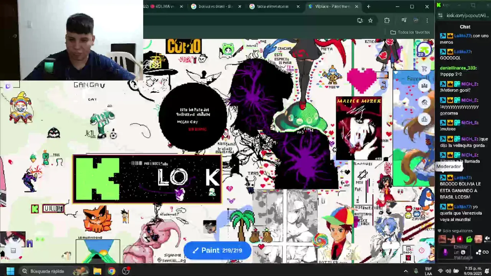Click the Wplace droplets counter icon showing 22

(x=423, y=49)
